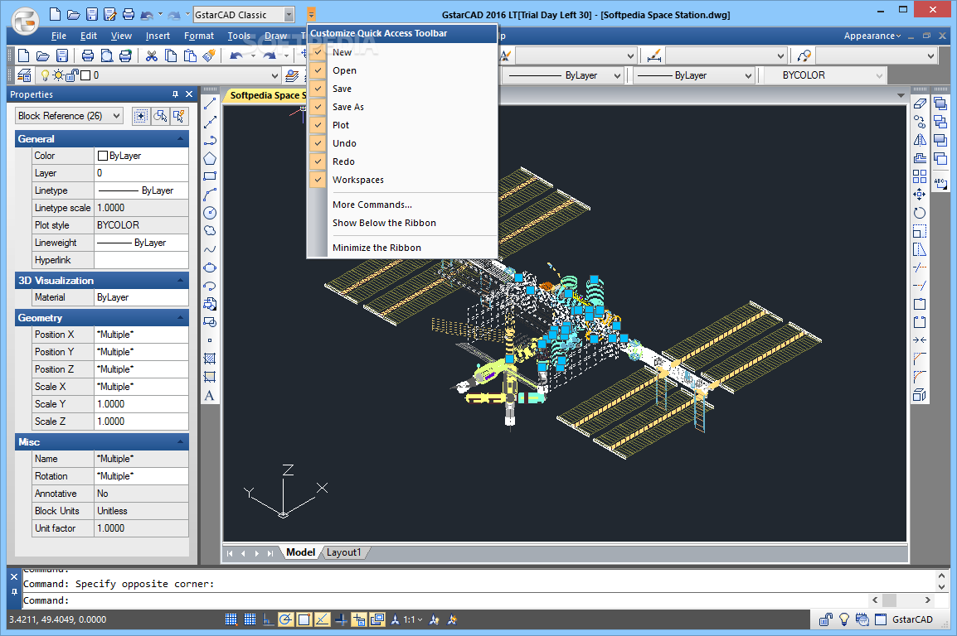Viewport: 957px width, 636px height.
Task: Click the Mirror tool in the Modify toolbar
Action: (920, 140)
